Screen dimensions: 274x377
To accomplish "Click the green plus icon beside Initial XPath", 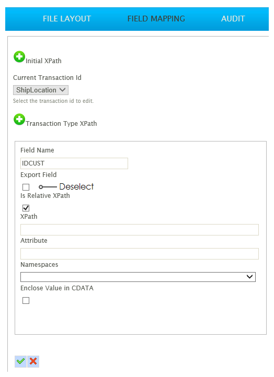I will (19, 57).
